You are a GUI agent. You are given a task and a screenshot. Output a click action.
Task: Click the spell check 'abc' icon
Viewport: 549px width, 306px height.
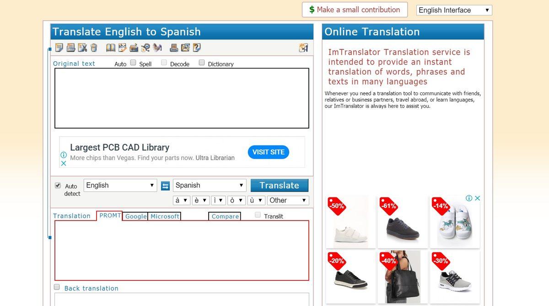(x=123, y=48)
